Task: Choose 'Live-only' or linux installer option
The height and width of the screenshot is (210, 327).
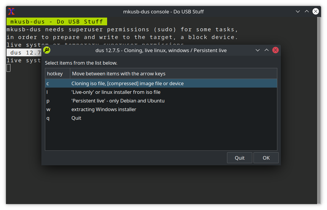Action: click(116, 92)
